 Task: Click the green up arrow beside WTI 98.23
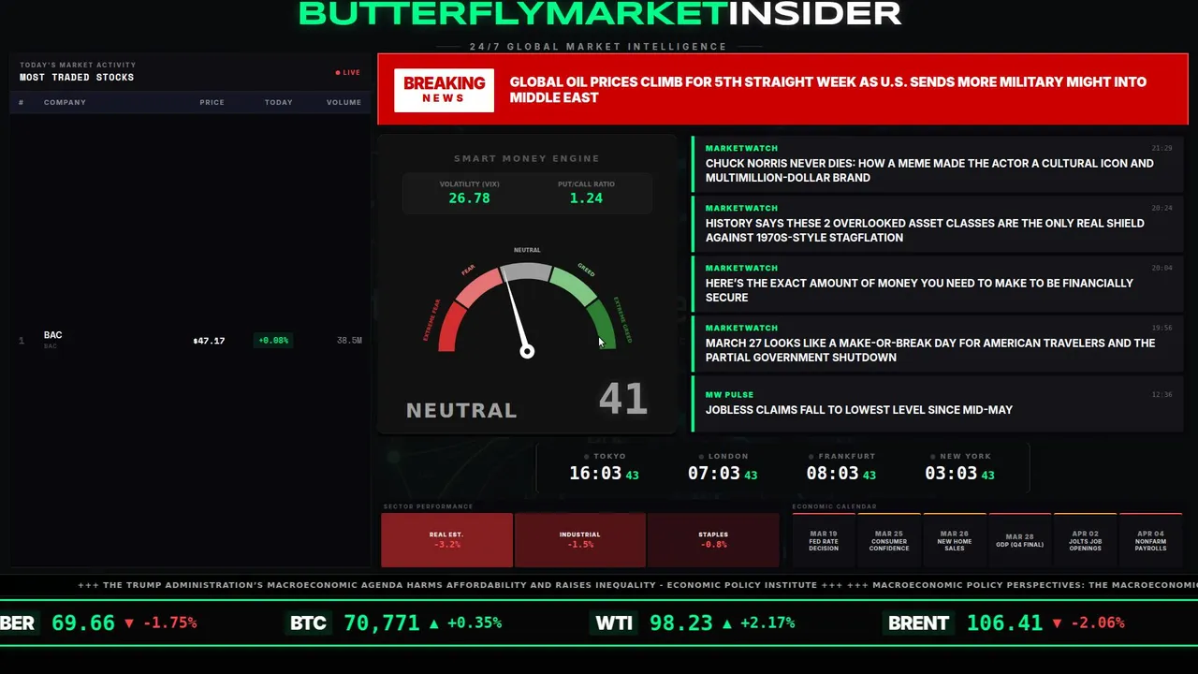point(726,623)
